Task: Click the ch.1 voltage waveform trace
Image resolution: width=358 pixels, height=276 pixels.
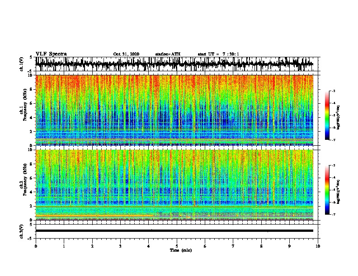Action: point(174,64)
